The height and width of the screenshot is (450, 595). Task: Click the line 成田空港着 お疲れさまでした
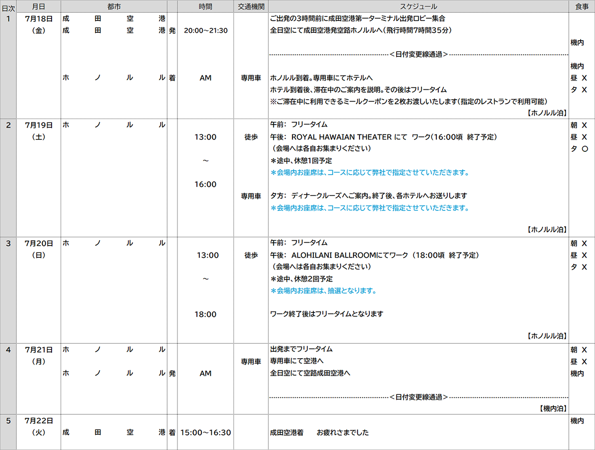pyautogui.click(x=320, y=432)
